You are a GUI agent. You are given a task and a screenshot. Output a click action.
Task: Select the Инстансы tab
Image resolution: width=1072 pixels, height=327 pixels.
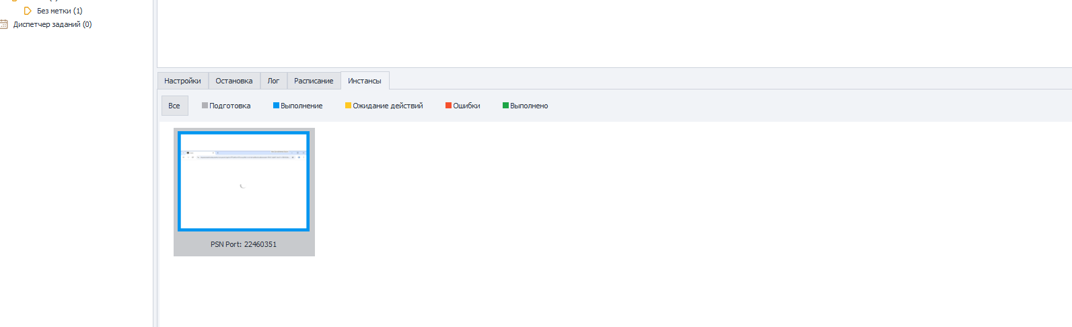[x=365, y=81]
